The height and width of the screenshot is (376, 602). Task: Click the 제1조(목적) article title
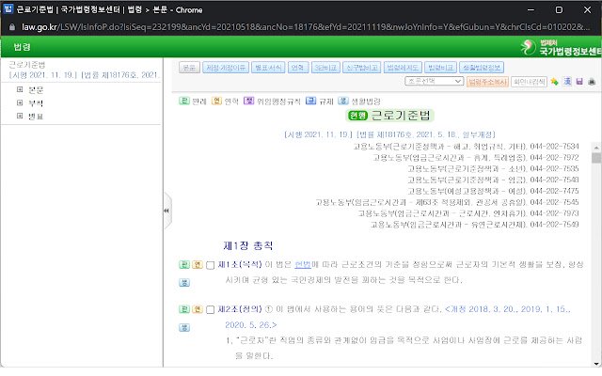pyautogui.click(x=240, y=265)
